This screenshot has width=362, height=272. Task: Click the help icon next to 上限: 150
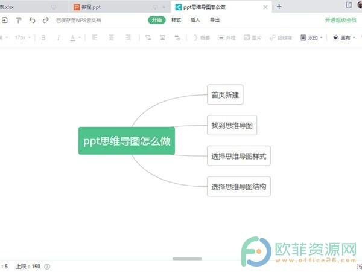pos(47,267)
